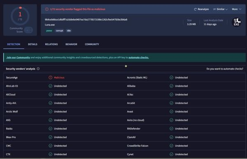Viewport: 247px width, 159px height.
Task: Follow the Join our Community link
Action: click(x=18, y=57)
